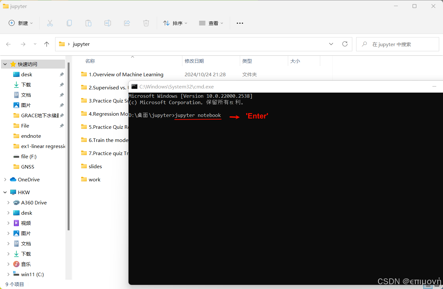443x289 pixels.
Task: Click the Delete icon in the toolbar
Action: (x=146, y=23)
